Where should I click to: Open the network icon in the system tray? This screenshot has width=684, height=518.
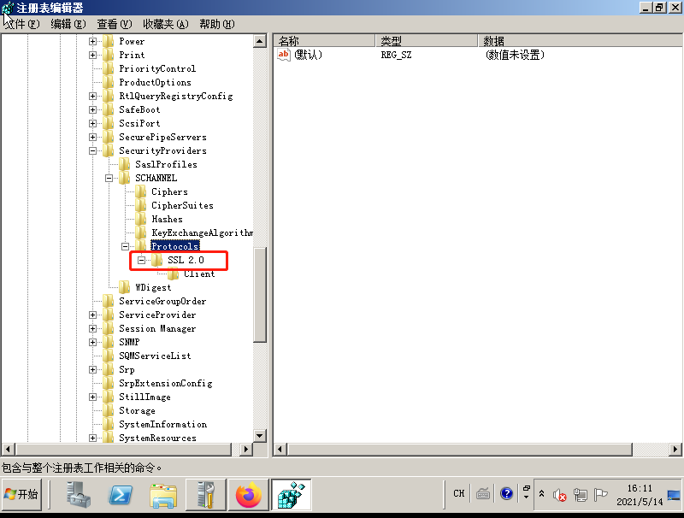tap(582, 493)
